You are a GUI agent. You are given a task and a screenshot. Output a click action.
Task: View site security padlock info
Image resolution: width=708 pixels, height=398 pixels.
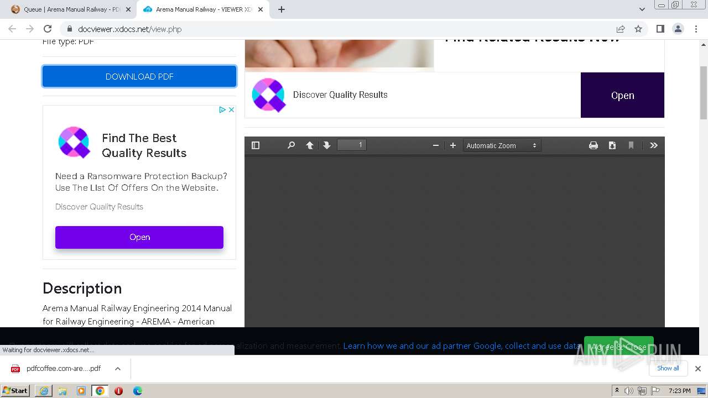70,29
